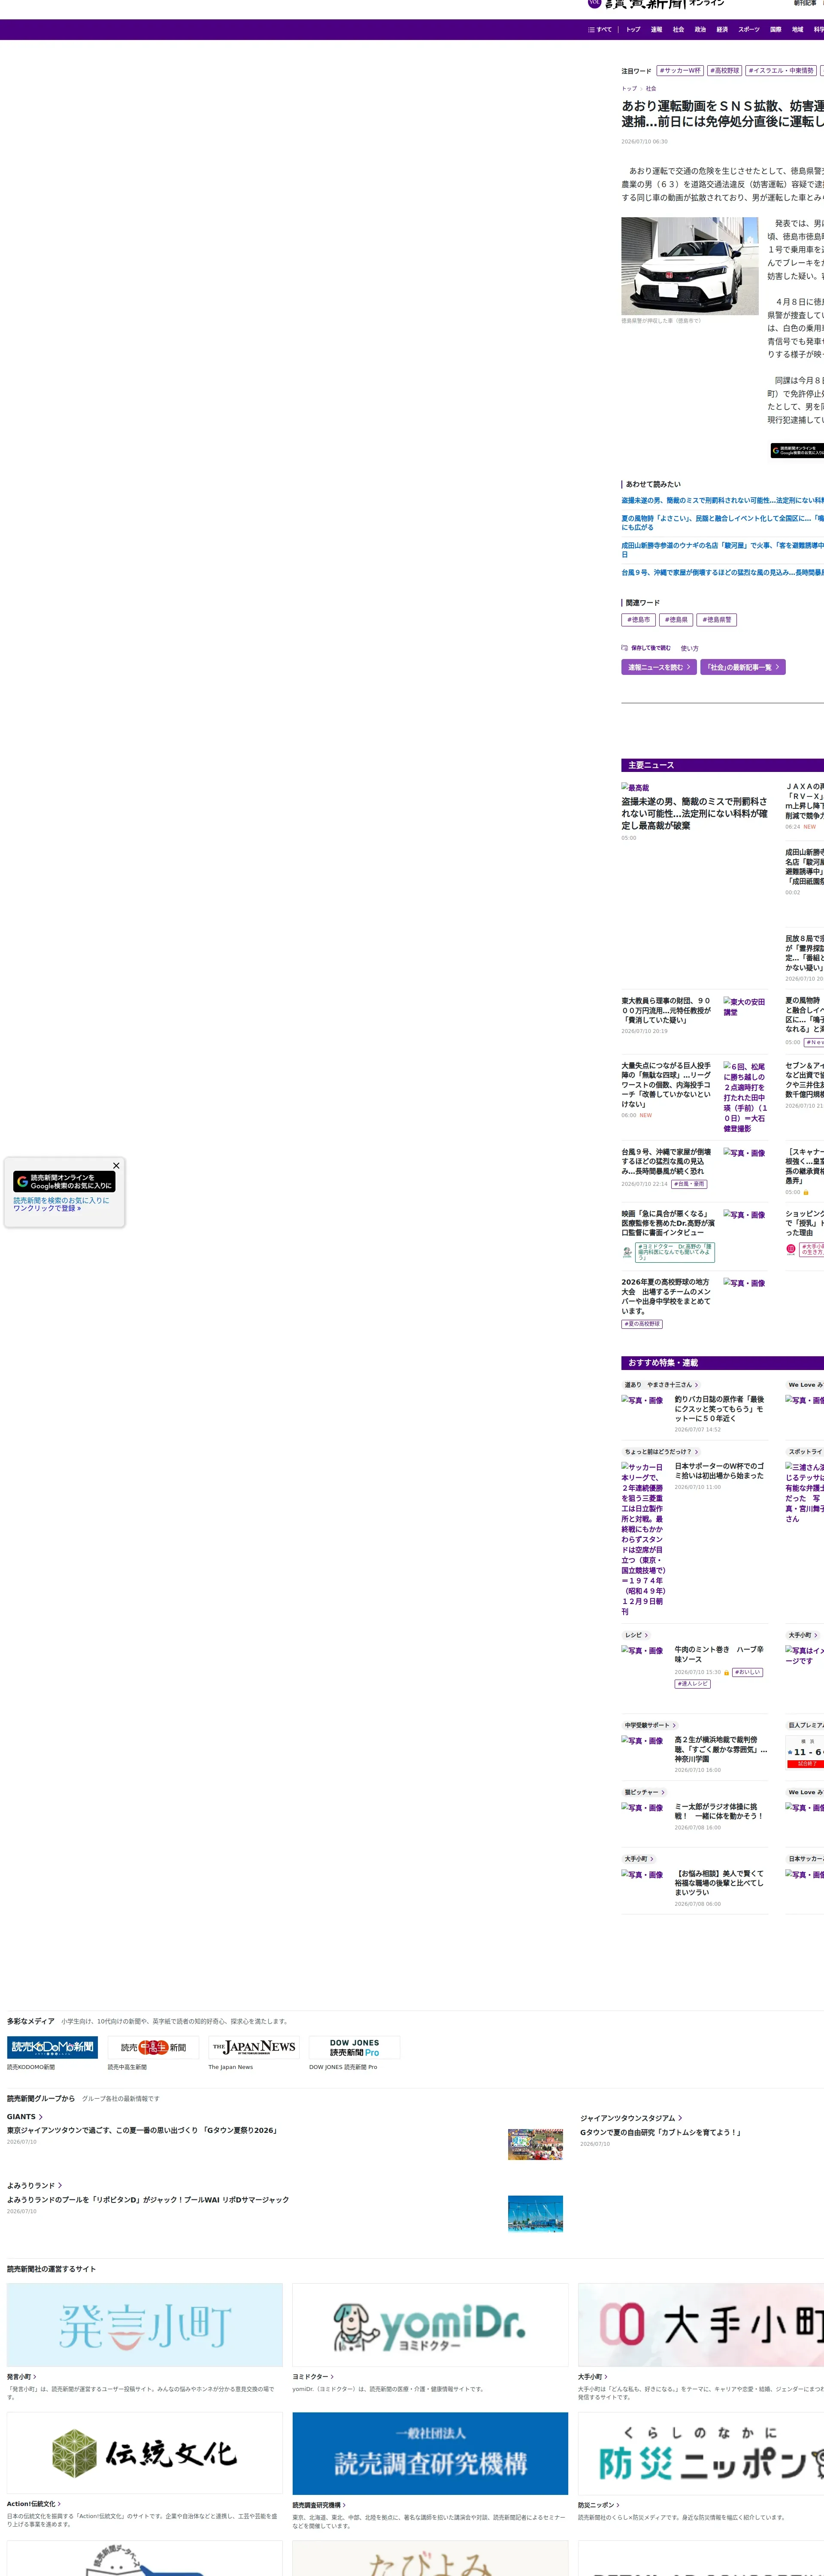Screen dimensions: 824x2576
Task: Open DOW JONES 読売新聞 Pro logo
Action: 354,2047
